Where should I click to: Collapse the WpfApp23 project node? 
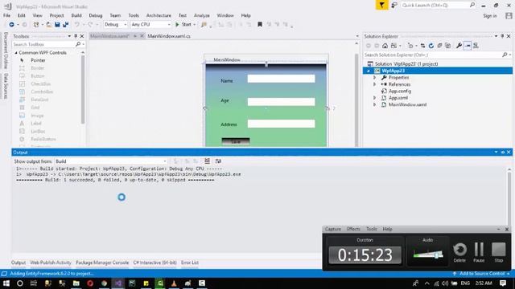coord(369,71)
